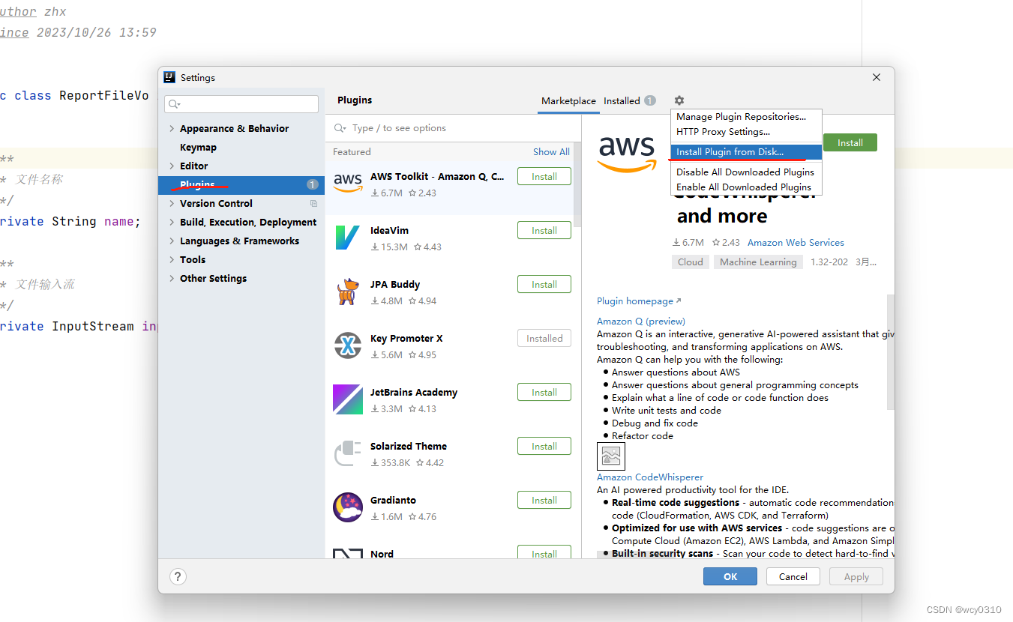Choose Disable All Downloaded Plugins

[745, 172]
